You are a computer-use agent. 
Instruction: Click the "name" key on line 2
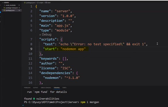pyautogui.click(x=45, y=11)
